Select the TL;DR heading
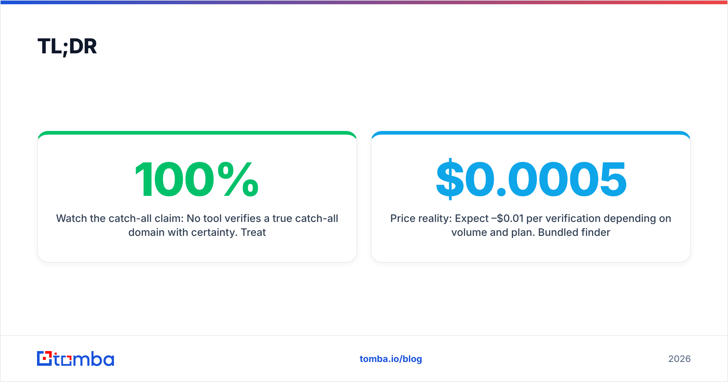728x382 pixels. tap(67, 47)
